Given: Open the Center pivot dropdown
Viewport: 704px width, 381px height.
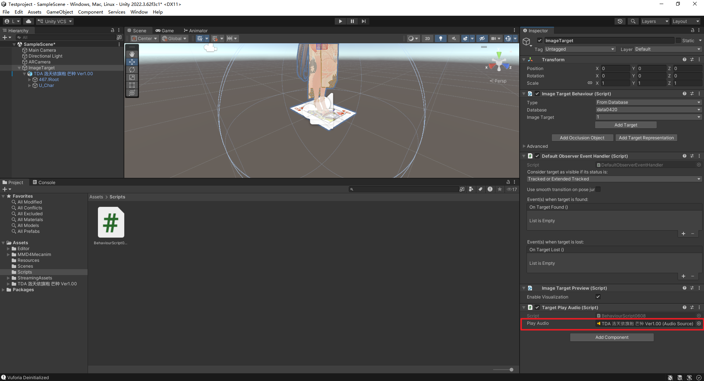Looking at the screenshot, I should pos(144,39).
